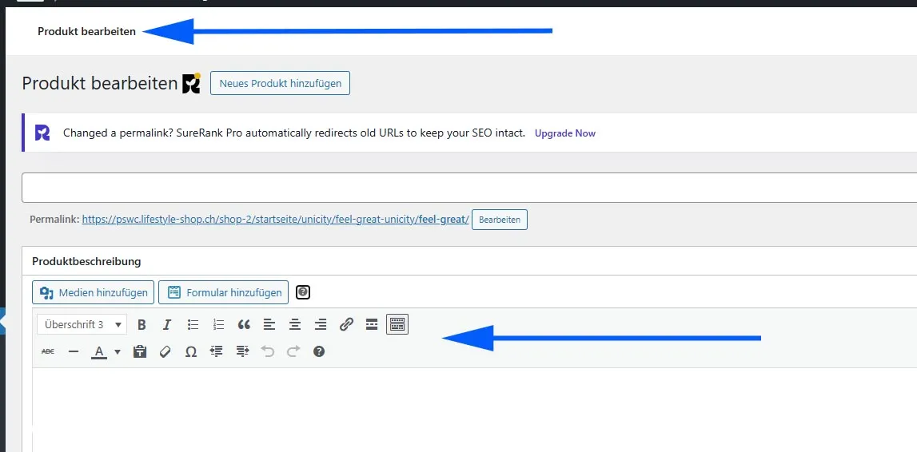Decrease indent of the paragraph

[x=217, y=351]
